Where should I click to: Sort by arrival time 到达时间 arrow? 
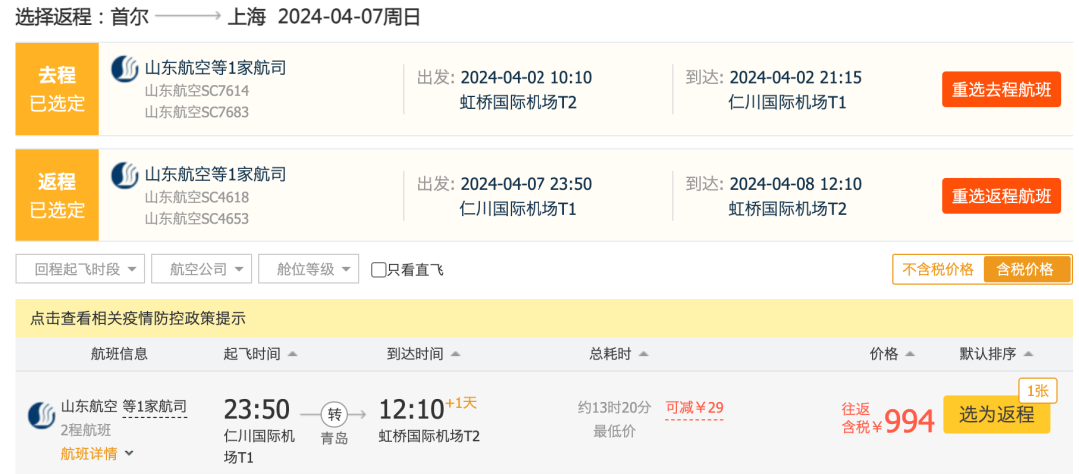455,354
